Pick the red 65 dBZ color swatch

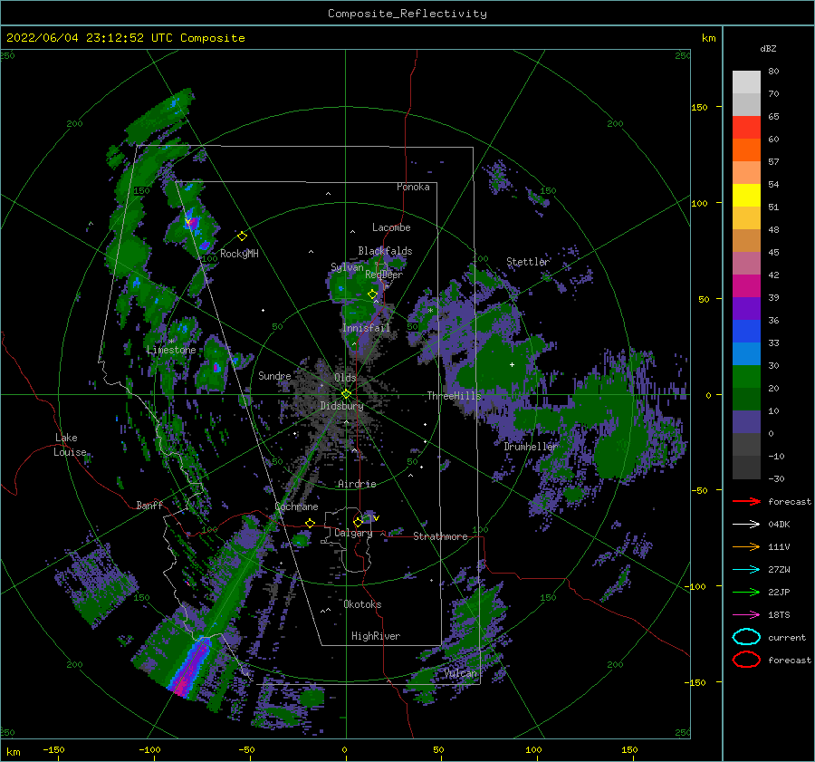pyautogui.click(x=746, y=127)
